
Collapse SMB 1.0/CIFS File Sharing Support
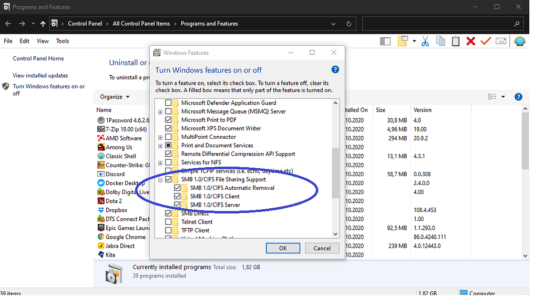(x=160, y=179)
